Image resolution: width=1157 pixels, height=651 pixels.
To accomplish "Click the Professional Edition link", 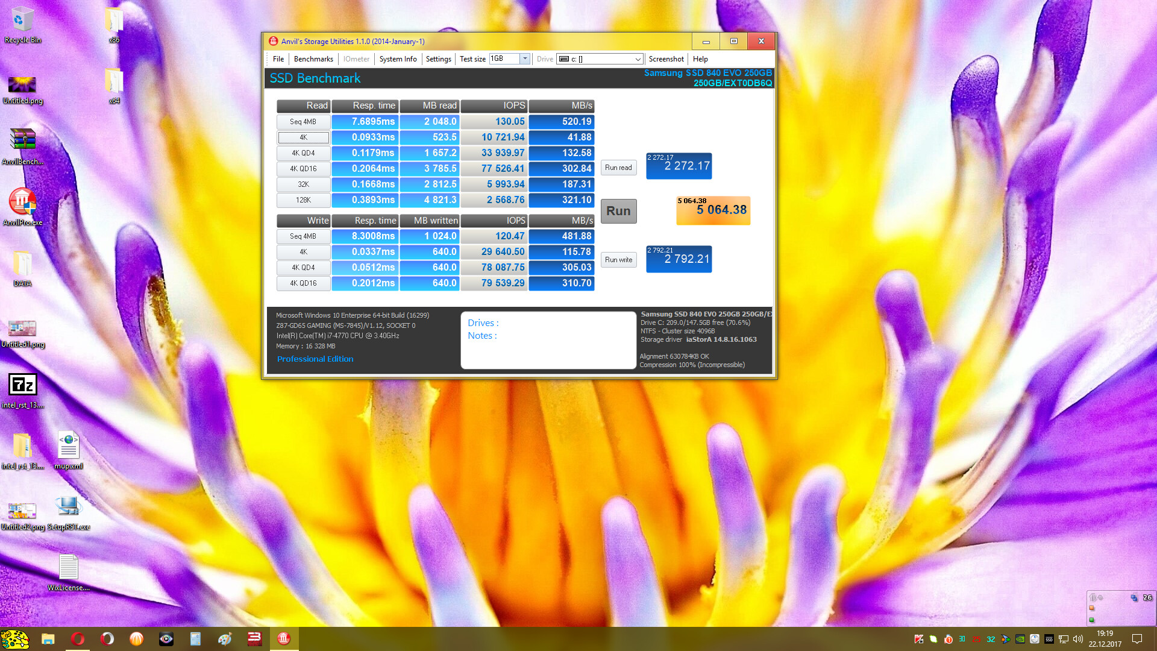I will coord(315,359).
